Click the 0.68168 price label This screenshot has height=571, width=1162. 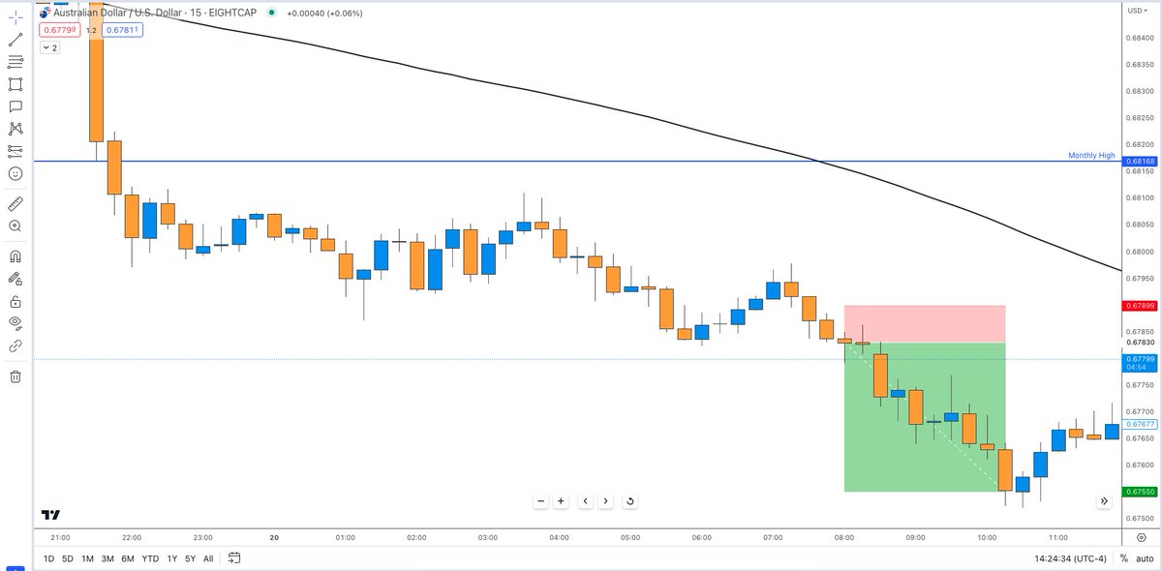1139,162
